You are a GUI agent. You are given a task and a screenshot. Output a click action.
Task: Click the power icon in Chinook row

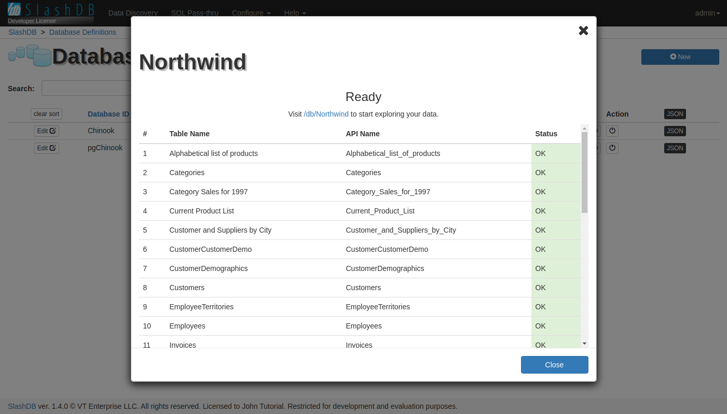coord(612,131)
